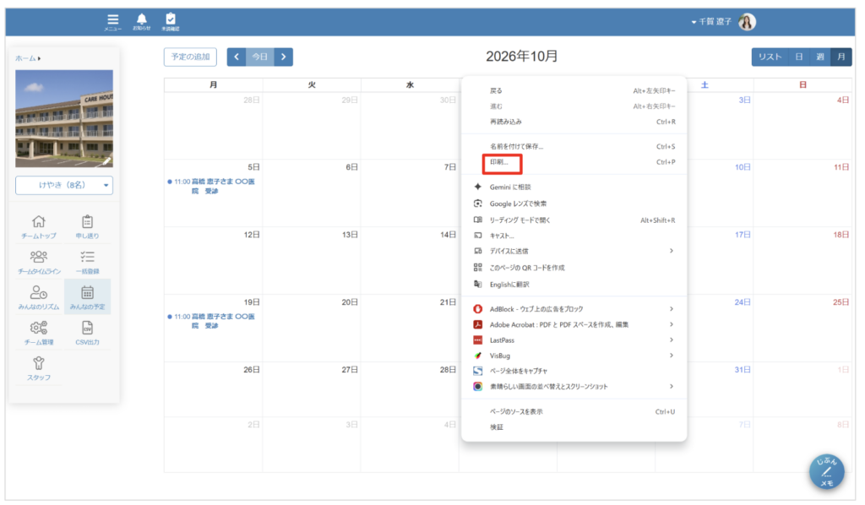The width and height of the screenshot is (865, 505).
Task: Switch to the 月 month view
Action: tap(841, 57)
